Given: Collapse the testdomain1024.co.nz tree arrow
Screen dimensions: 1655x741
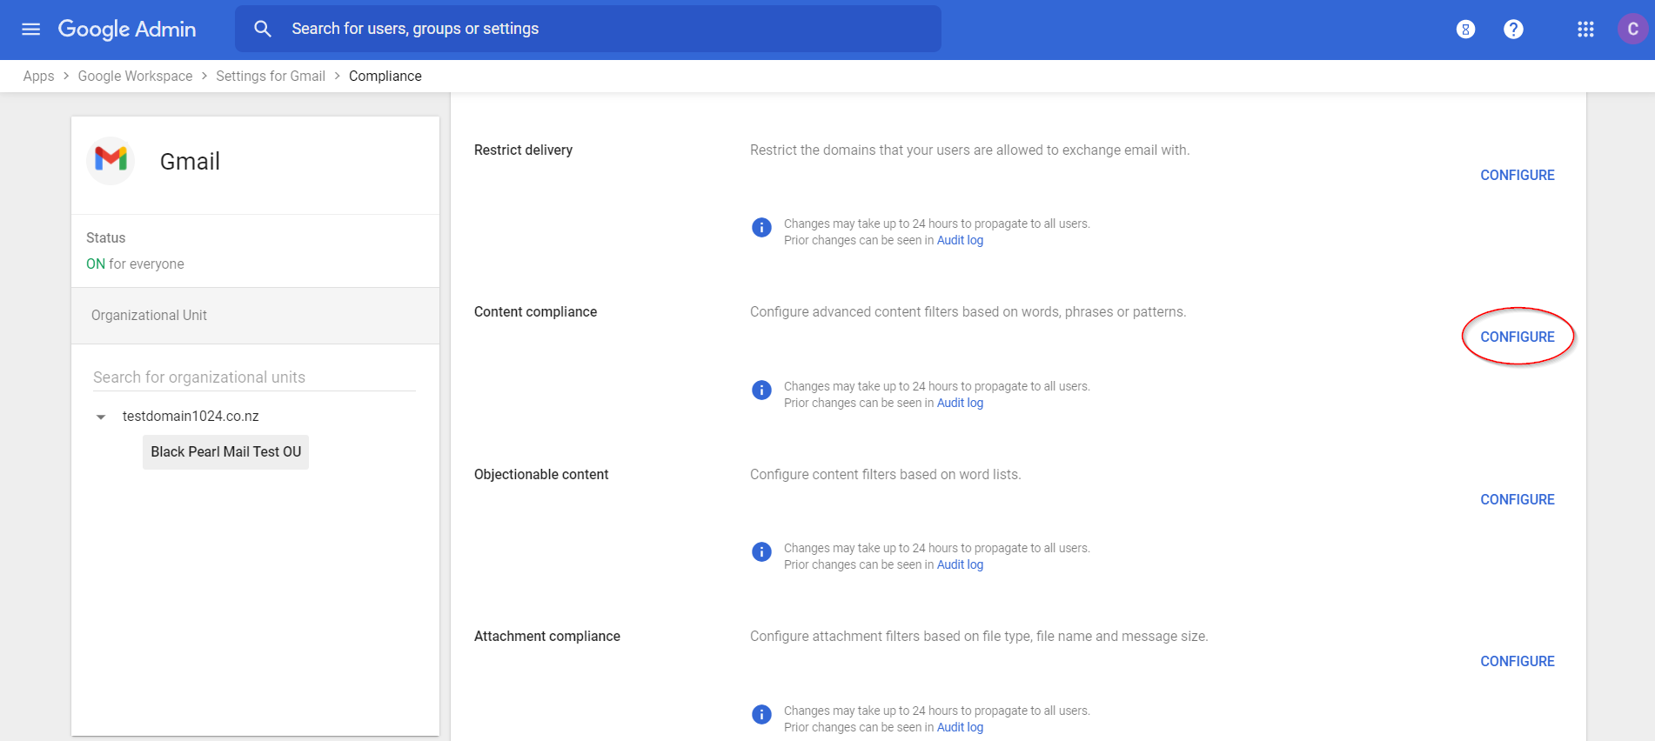Looking at the screenshot, I should pyautogui.click(x=101, y=417).
